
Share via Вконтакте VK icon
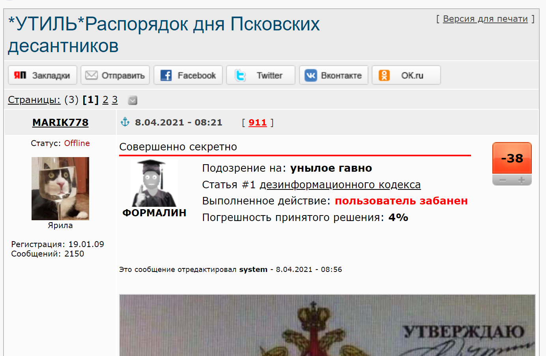311,75
